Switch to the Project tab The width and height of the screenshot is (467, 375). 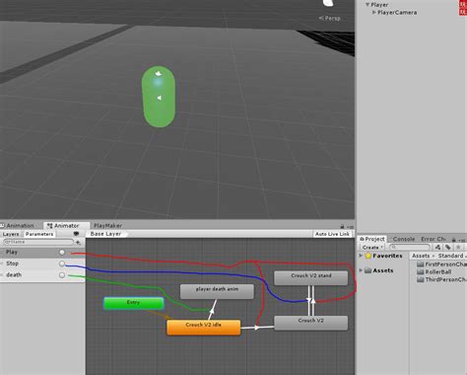click(x=372, y=239)
